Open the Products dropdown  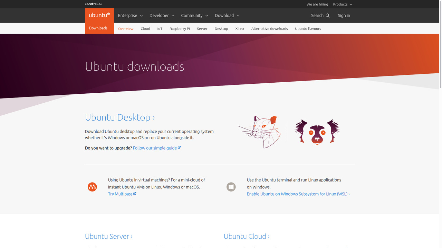click(343, 4)
